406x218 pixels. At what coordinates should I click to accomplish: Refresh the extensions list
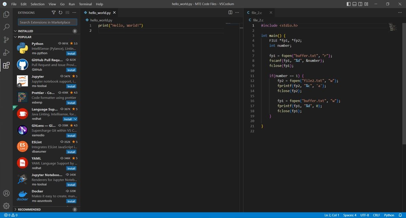[x=61, y=12]
